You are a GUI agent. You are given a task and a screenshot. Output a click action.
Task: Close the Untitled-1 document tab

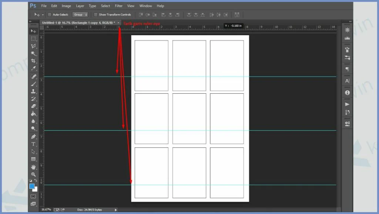pos(118,23)
